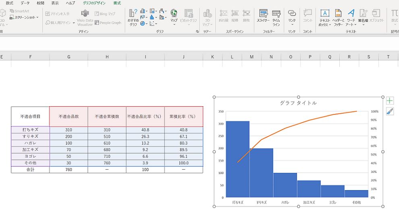Click the chart elements plus button

pyautogui.click(x=390, y=100)
